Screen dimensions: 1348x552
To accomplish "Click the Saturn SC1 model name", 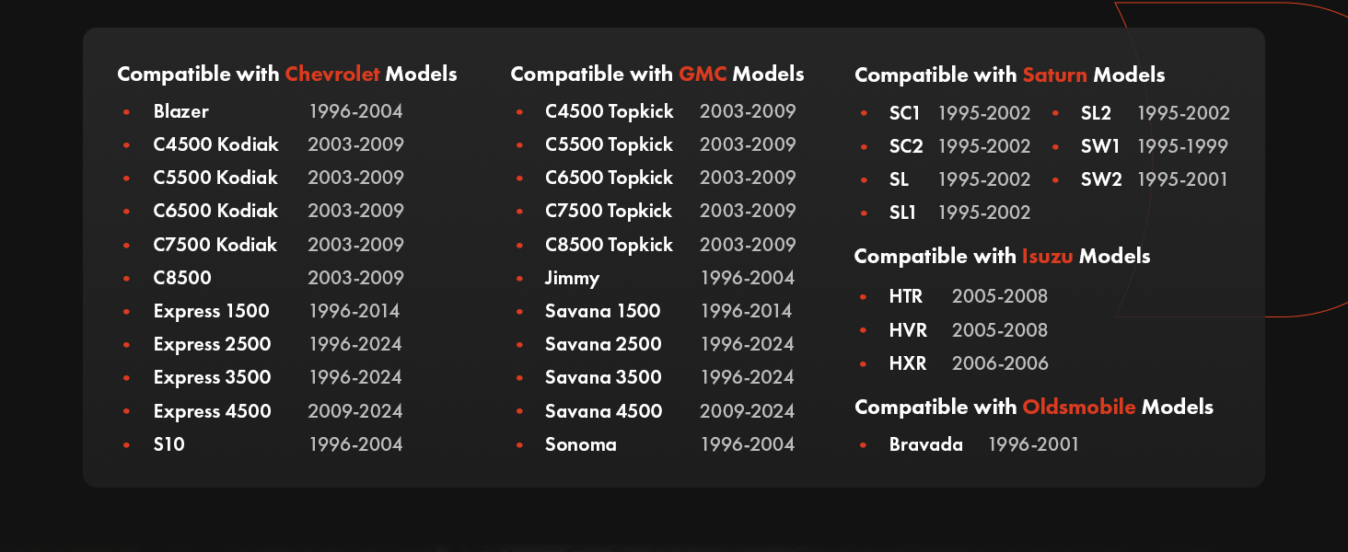I will [904, 113].
